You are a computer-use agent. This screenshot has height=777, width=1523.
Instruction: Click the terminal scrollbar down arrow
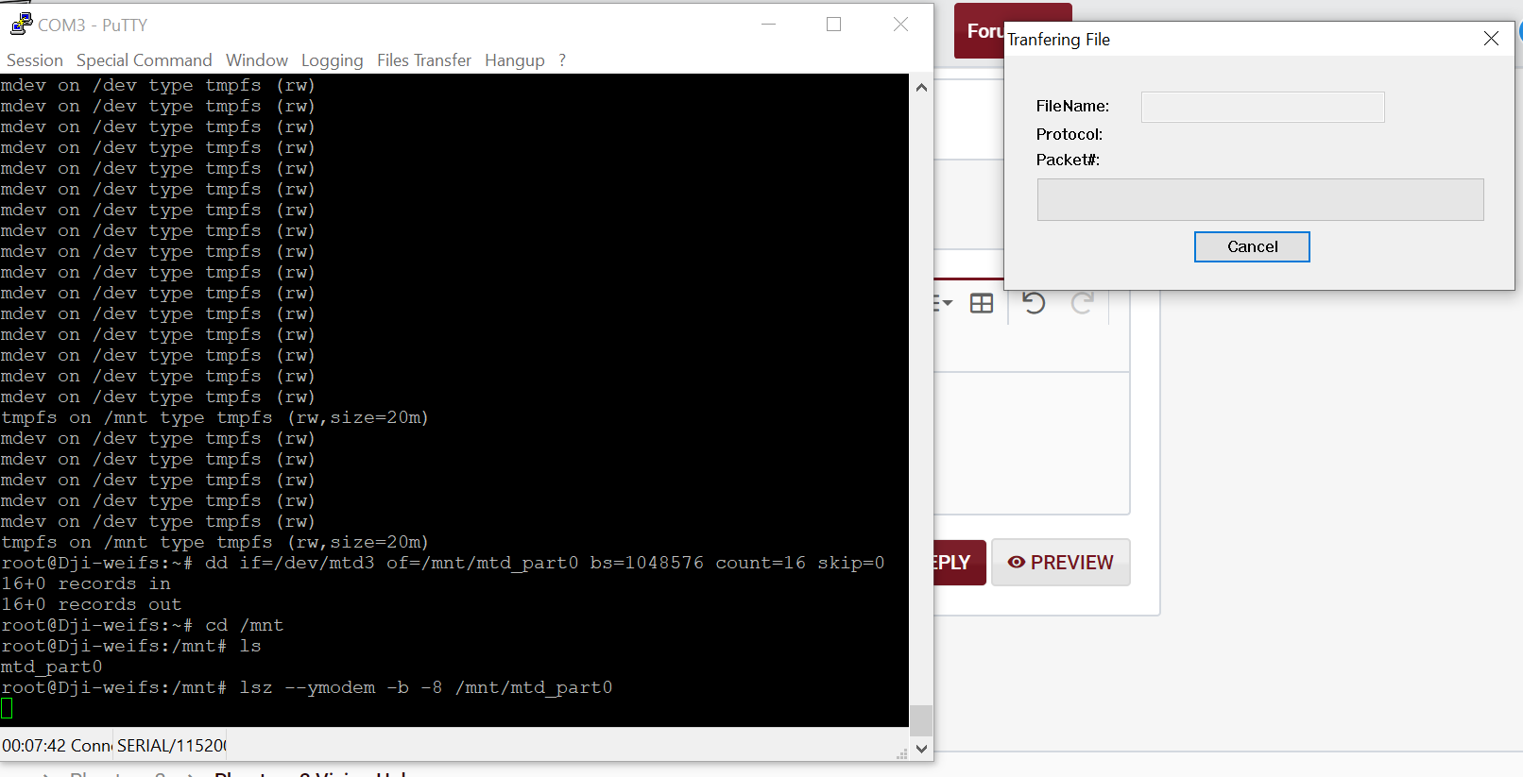pos(921,750)
